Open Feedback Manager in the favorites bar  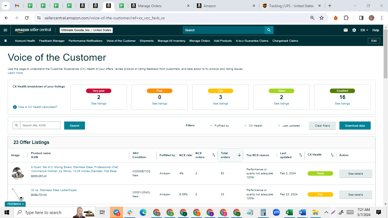(52, 41)
